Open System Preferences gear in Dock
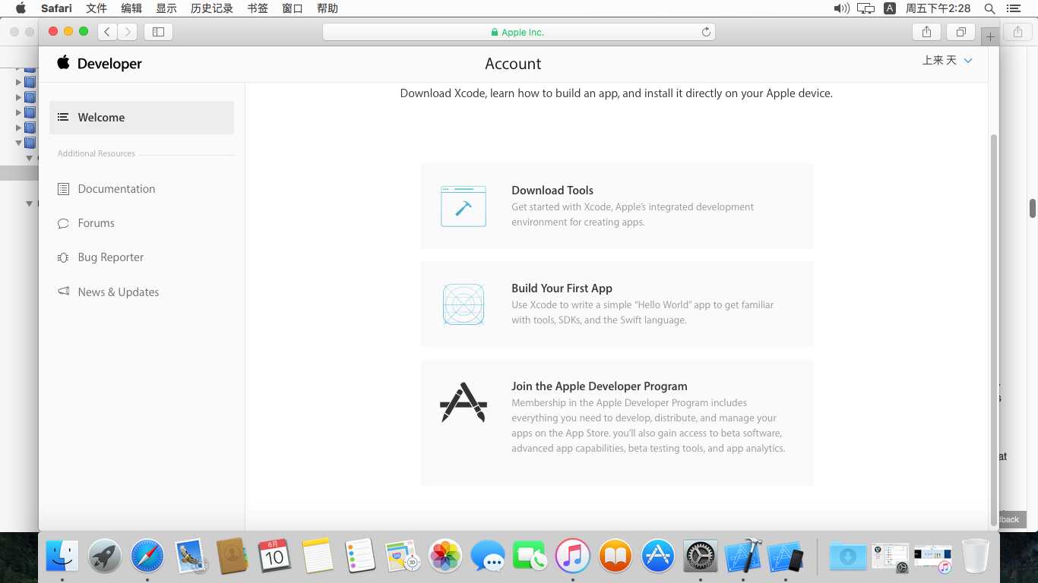This screenshot has width=1038, height=583. pos(701,556)
